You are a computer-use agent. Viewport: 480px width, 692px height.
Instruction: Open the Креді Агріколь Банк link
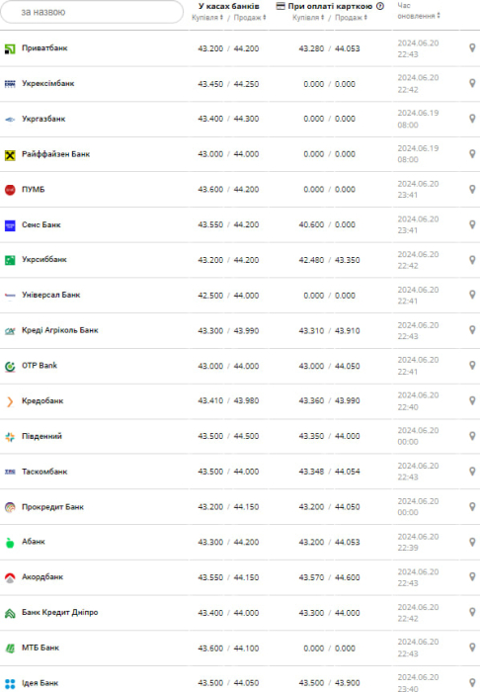[60, 330]
